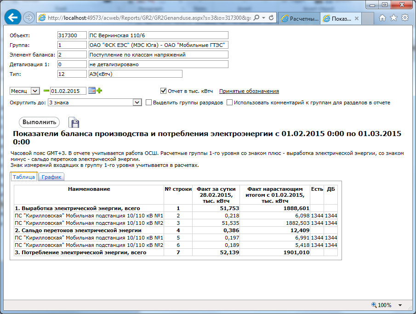Switch to the График tab

(x=51, y=177)
